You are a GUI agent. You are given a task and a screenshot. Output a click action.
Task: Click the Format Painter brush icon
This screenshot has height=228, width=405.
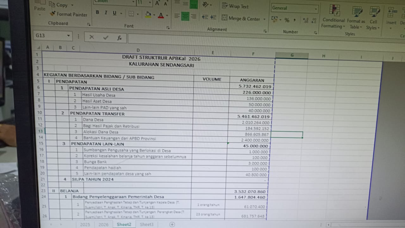(x=53, y=14)
